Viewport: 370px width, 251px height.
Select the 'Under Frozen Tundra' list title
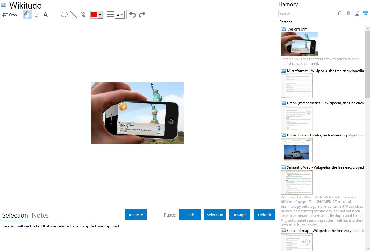pyautogui.click(x=326, y=135)
